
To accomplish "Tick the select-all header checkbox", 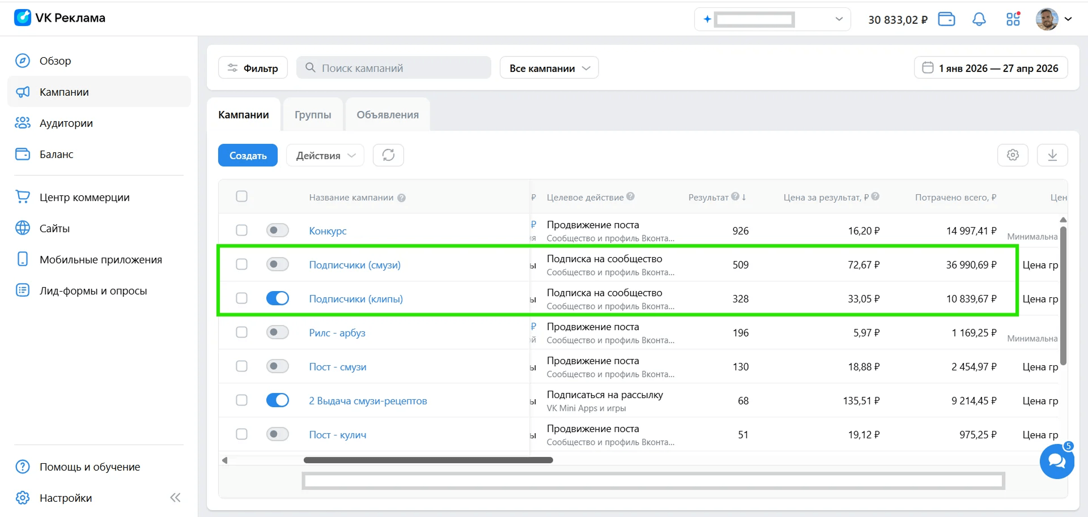I will [241, 196].
